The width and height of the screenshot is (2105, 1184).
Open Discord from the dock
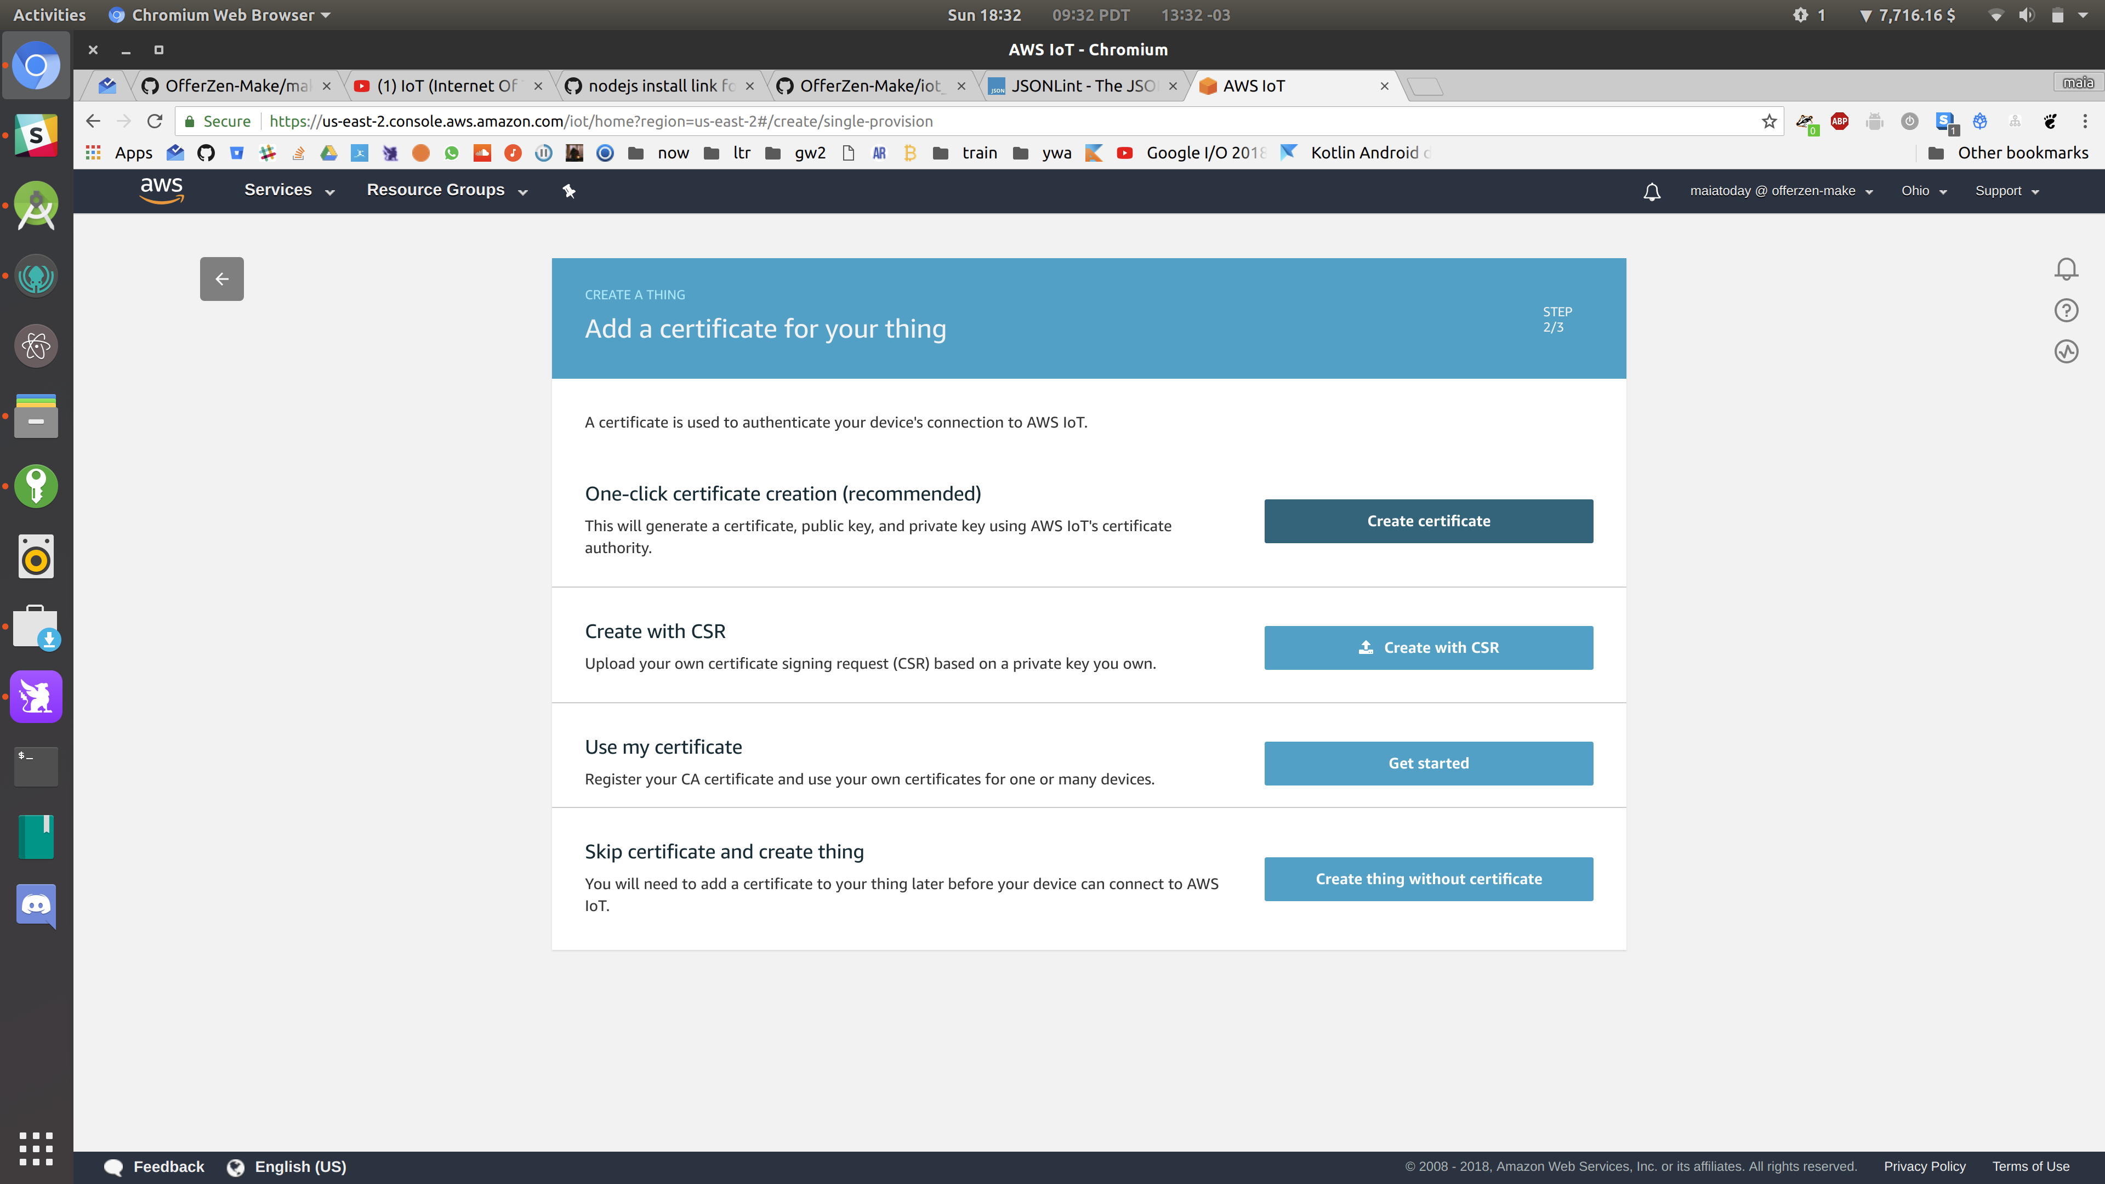click(36, 906)
